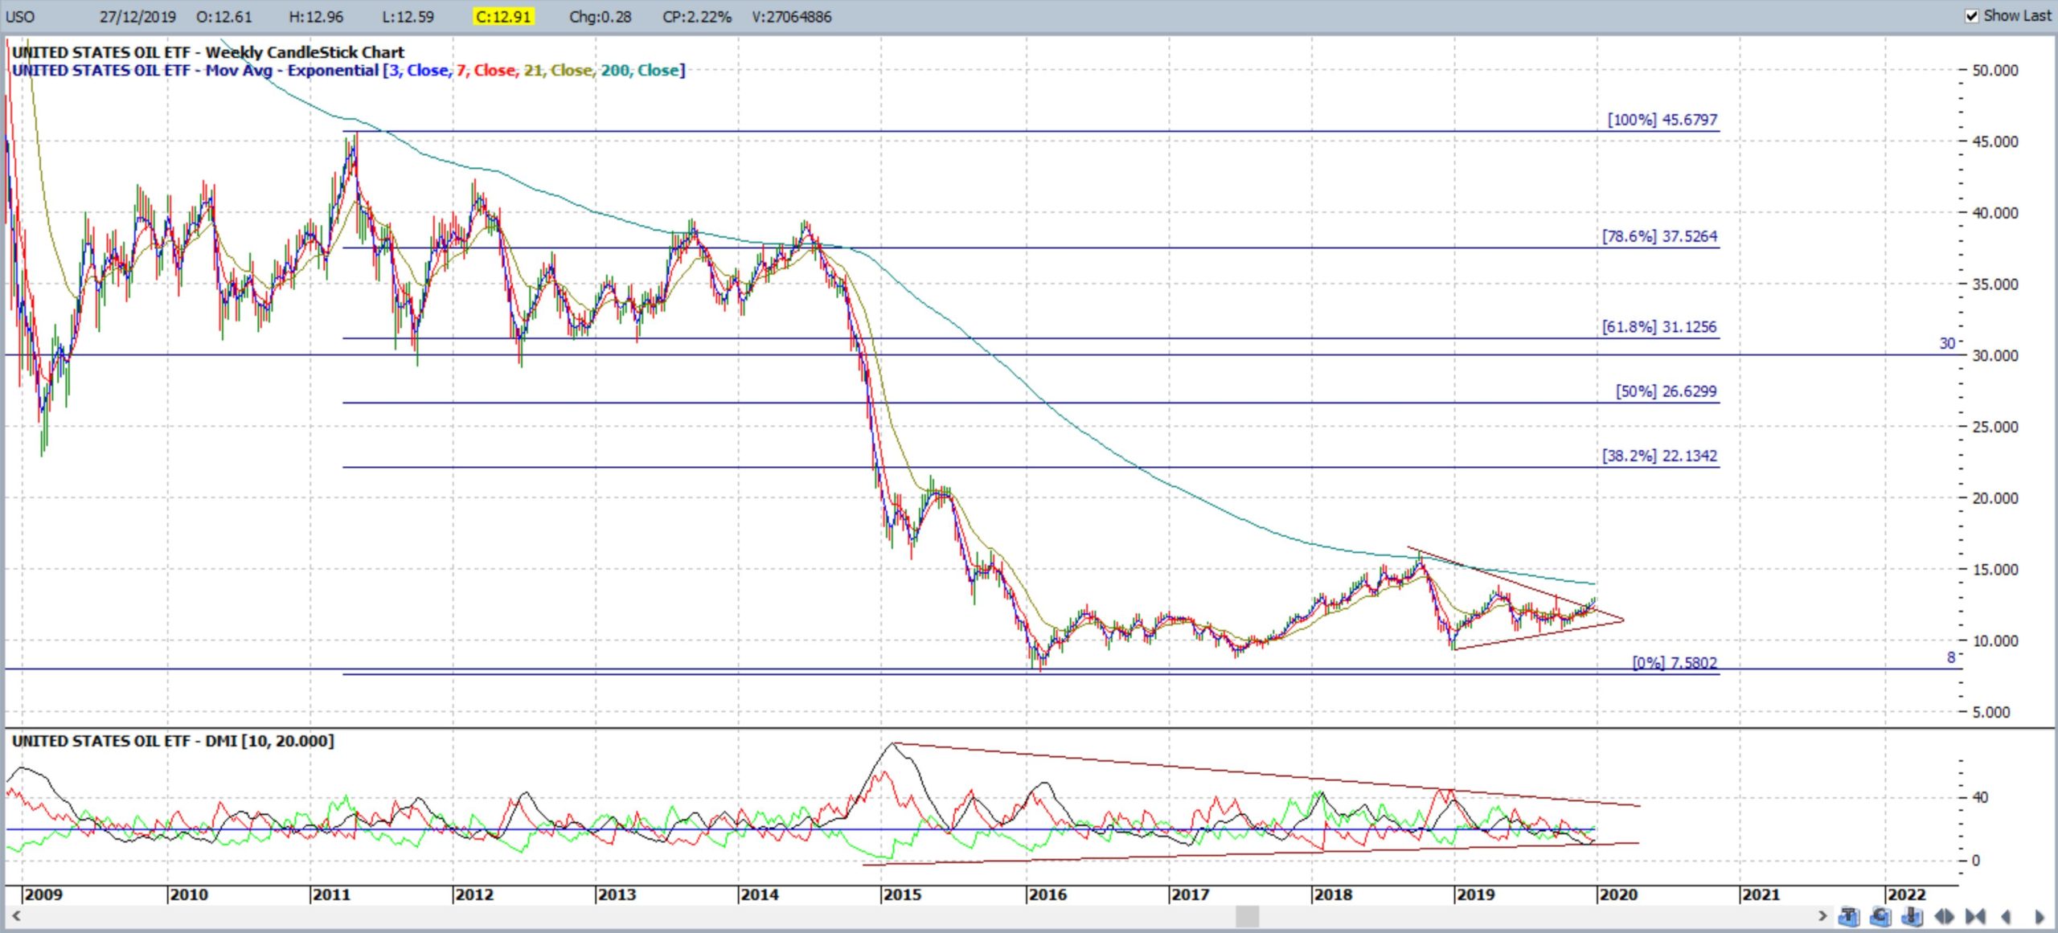Click the 30 horizontal line label
This screenshot has width=2058, height=933.
[x=1947, y=344]
